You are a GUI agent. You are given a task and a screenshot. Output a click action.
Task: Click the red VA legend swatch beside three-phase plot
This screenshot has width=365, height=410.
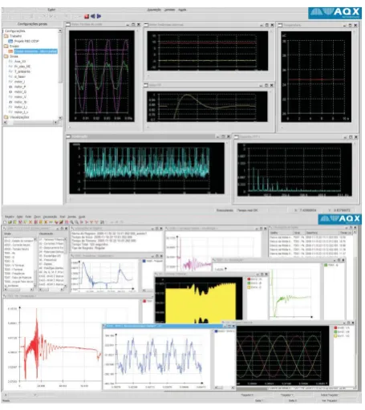[x=336, y=327]
